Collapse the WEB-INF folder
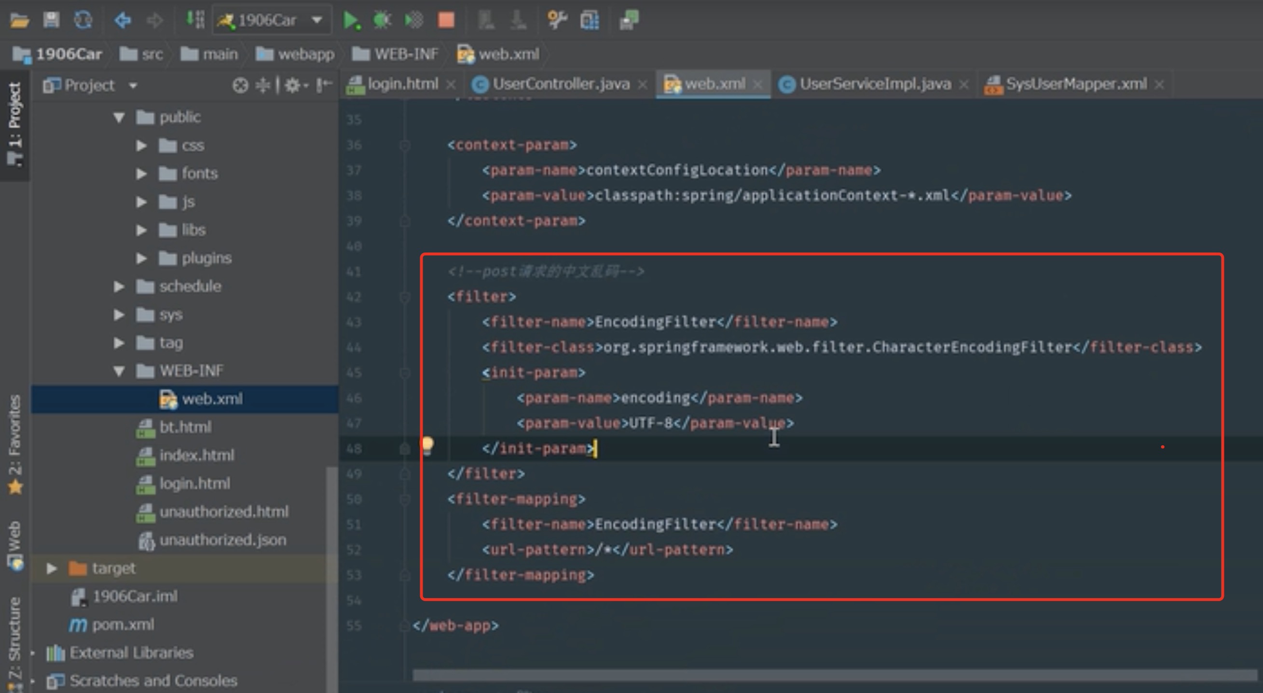Screen dimensions: 1263x693 tap(119, 371)
